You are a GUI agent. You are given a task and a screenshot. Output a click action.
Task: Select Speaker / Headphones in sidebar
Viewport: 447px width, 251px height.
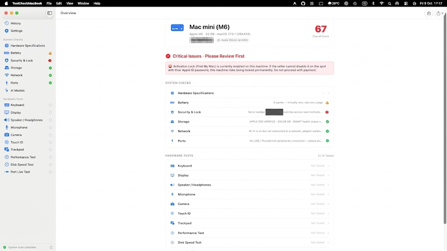click(x=28, y=120)
